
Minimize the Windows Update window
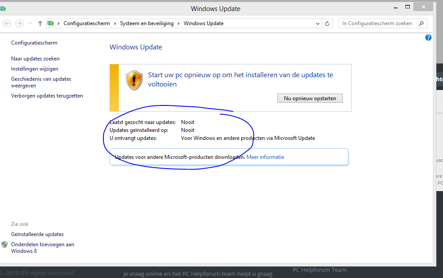click(396, 8)
